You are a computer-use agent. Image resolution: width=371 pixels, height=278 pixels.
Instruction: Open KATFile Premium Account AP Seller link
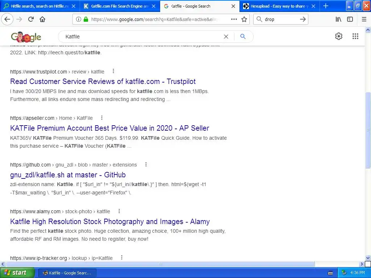[109, 128]
